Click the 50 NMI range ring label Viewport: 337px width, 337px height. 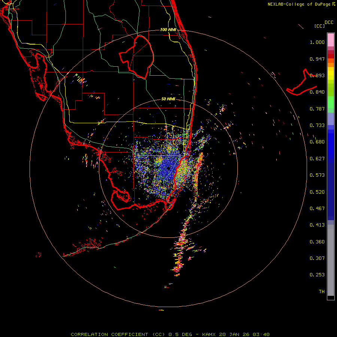168,99
